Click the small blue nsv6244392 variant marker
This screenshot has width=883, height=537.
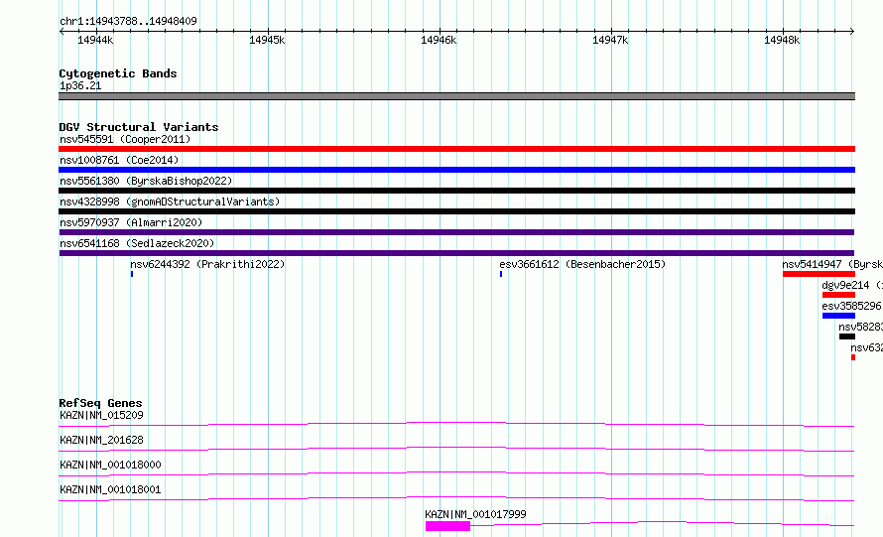coord(132,274)
